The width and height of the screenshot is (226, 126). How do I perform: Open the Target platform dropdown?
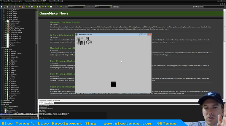84,7
